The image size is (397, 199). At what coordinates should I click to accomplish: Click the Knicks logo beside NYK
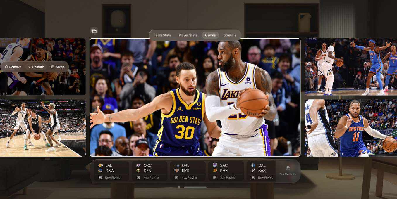[176, 171]
